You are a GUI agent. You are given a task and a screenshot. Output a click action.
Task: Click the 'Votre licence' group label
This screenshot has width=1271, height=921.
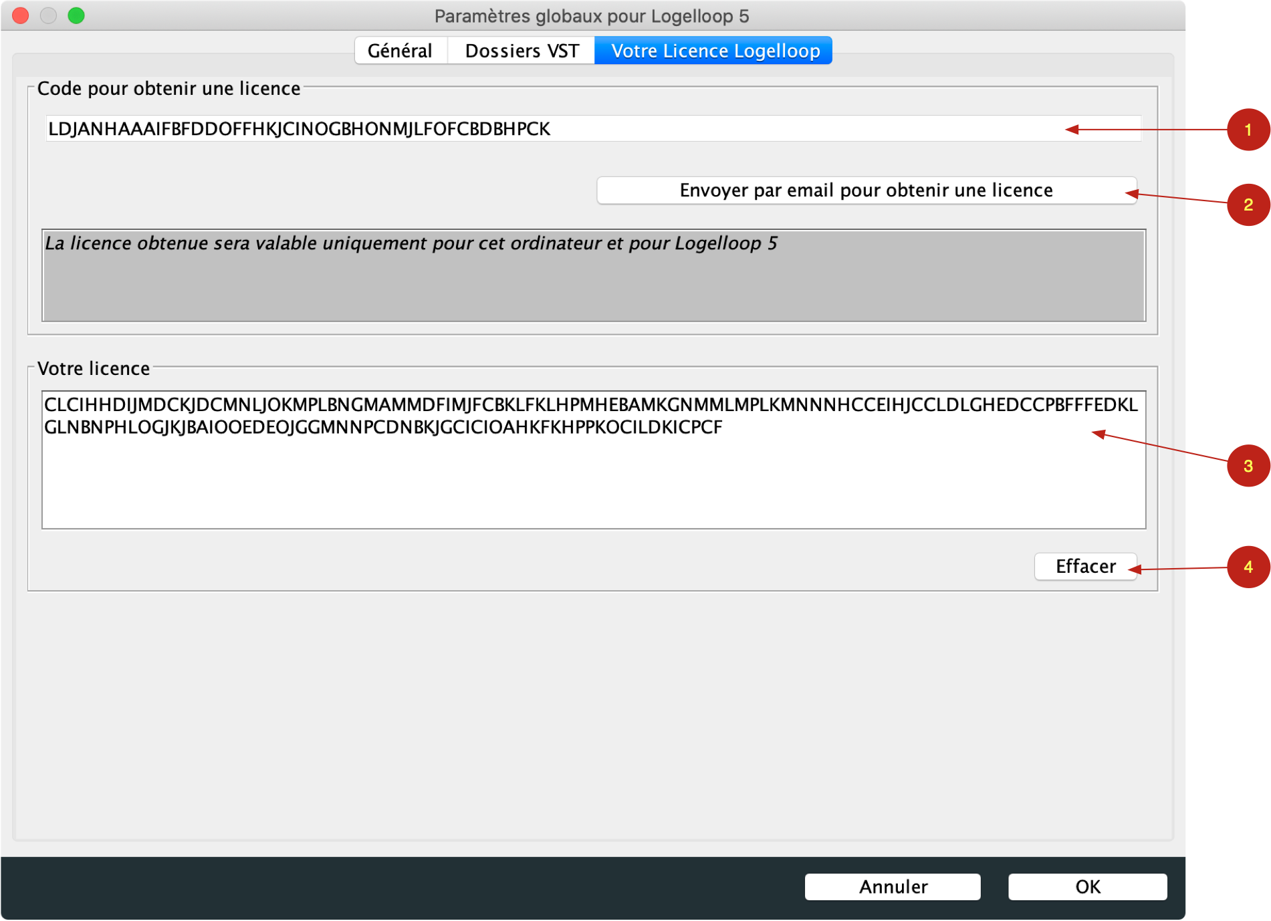(x=94, y=368)
